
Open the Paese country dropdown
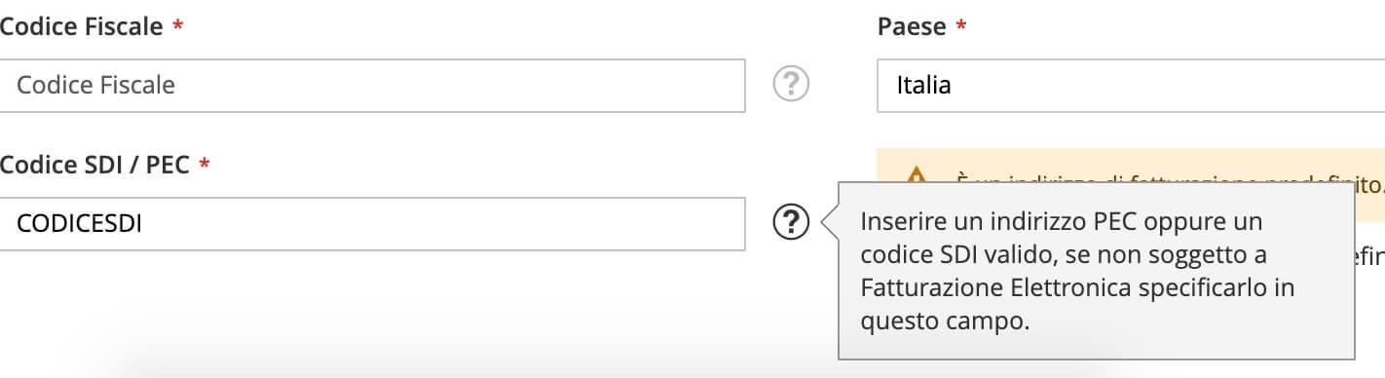click(1131, 85)
